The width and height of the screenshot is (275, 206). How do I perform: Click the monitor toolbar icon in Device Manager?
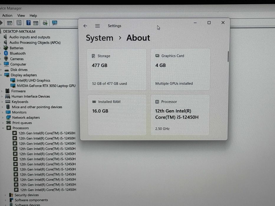click(x=55, y=23)
